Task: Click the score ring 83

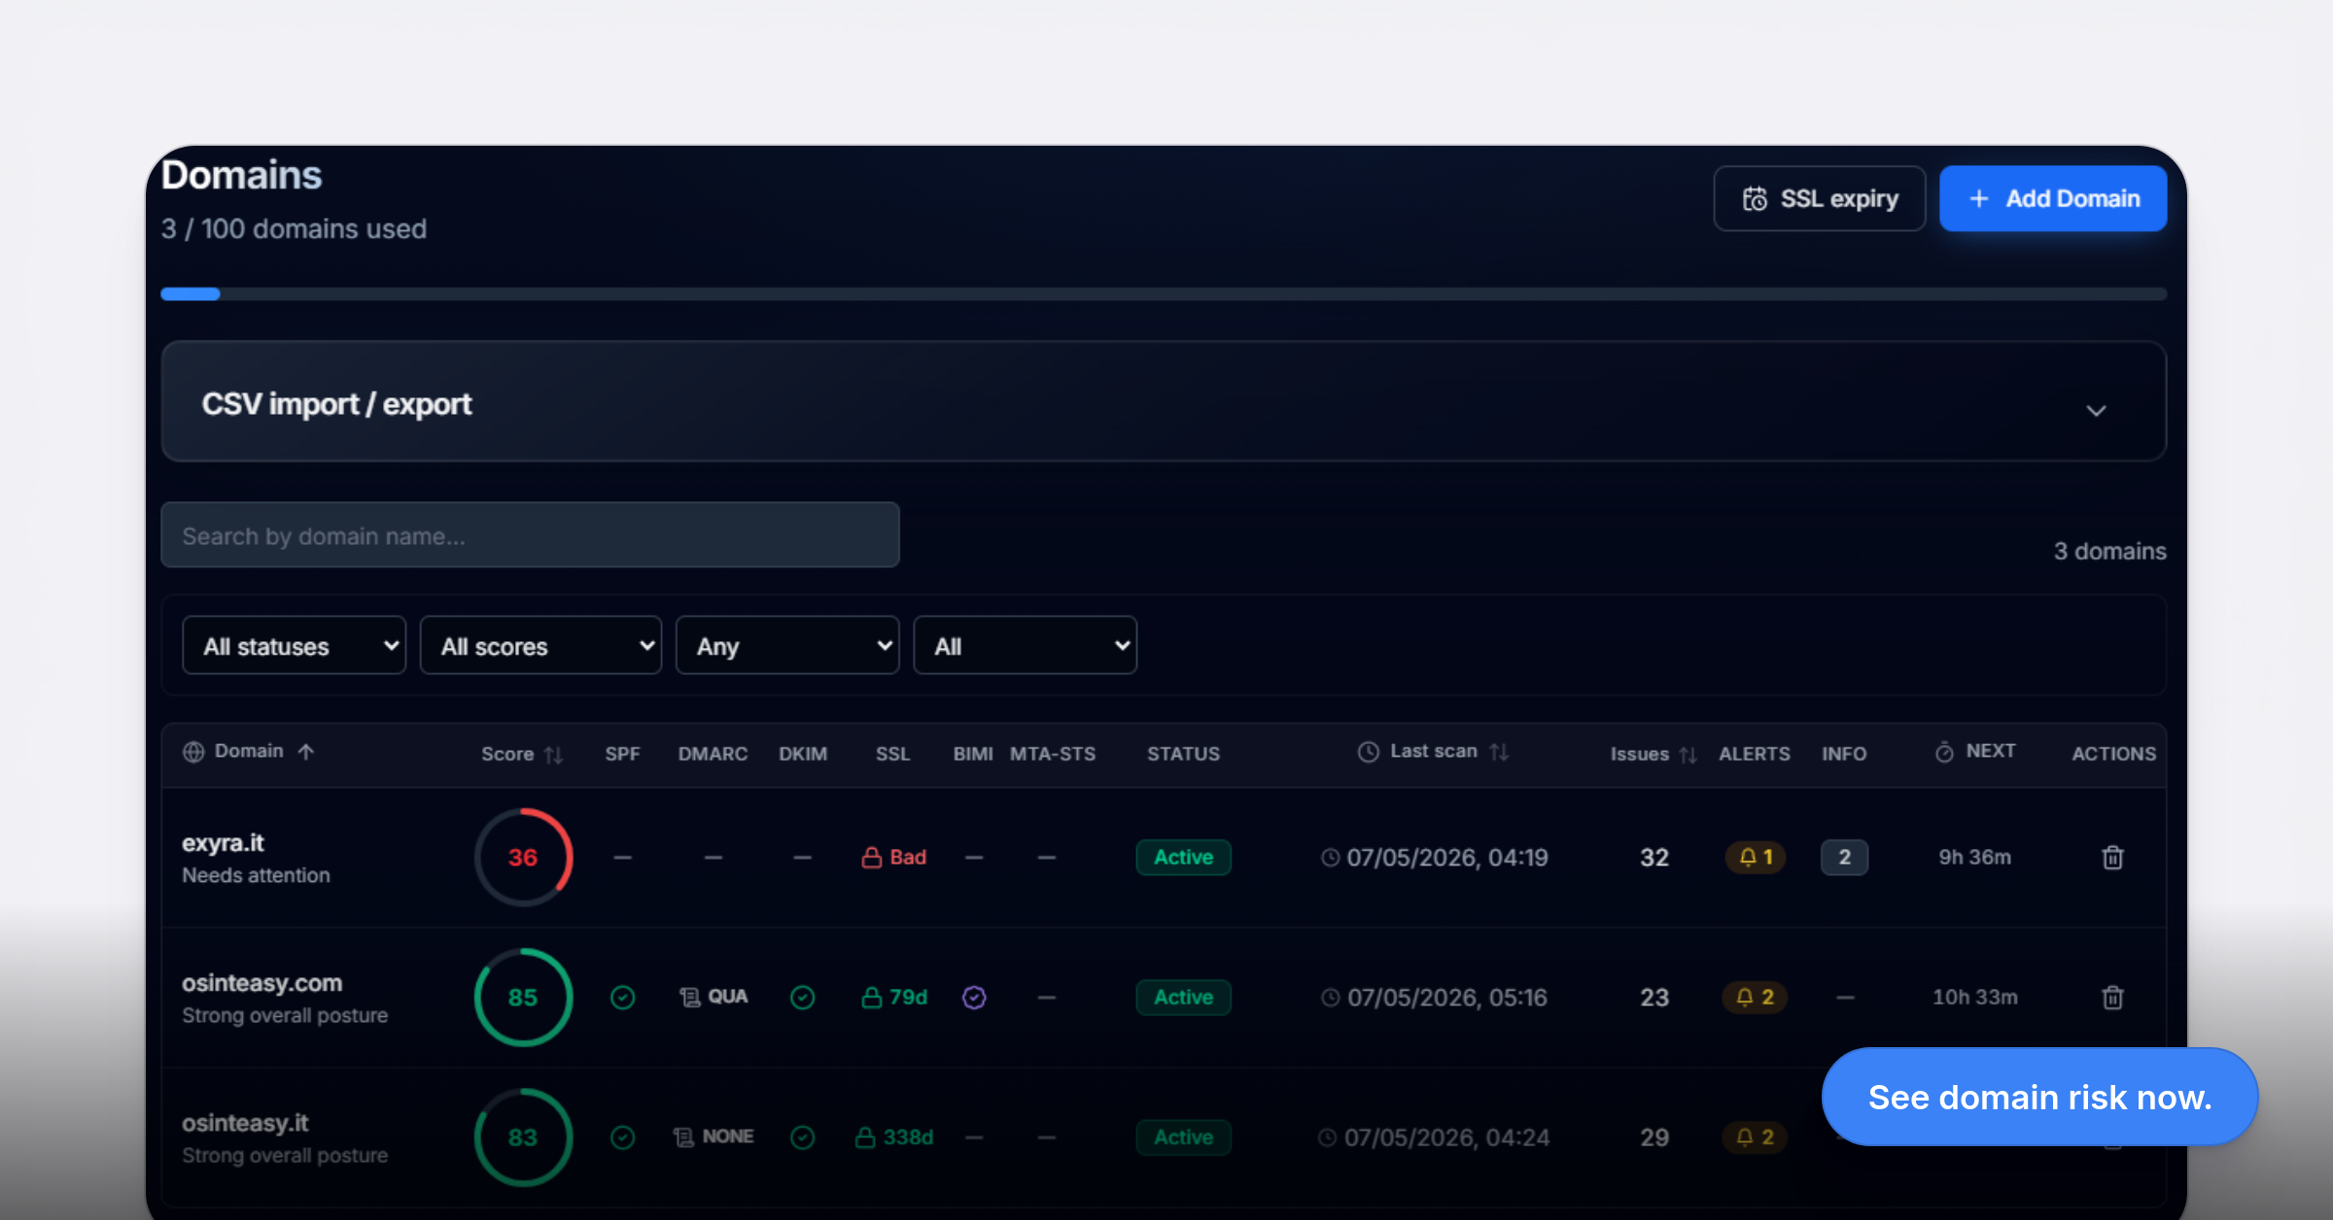Action: 524,1137
